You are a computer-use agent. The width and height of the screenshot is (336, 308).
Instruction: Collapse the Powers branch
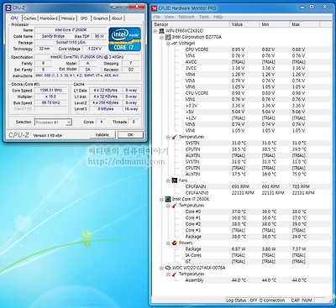[168, 243]
